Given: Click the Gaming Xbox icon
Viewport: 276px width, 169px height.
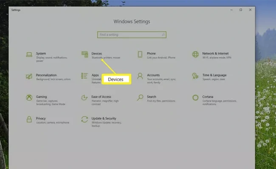Looking at the screenshot, I should pyautogui.click(x=29, y=98).
